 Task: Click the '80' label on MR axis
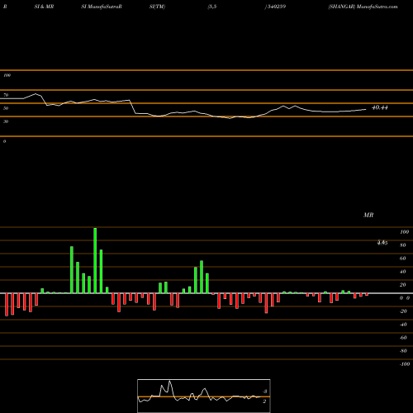(x=403, y=245)
